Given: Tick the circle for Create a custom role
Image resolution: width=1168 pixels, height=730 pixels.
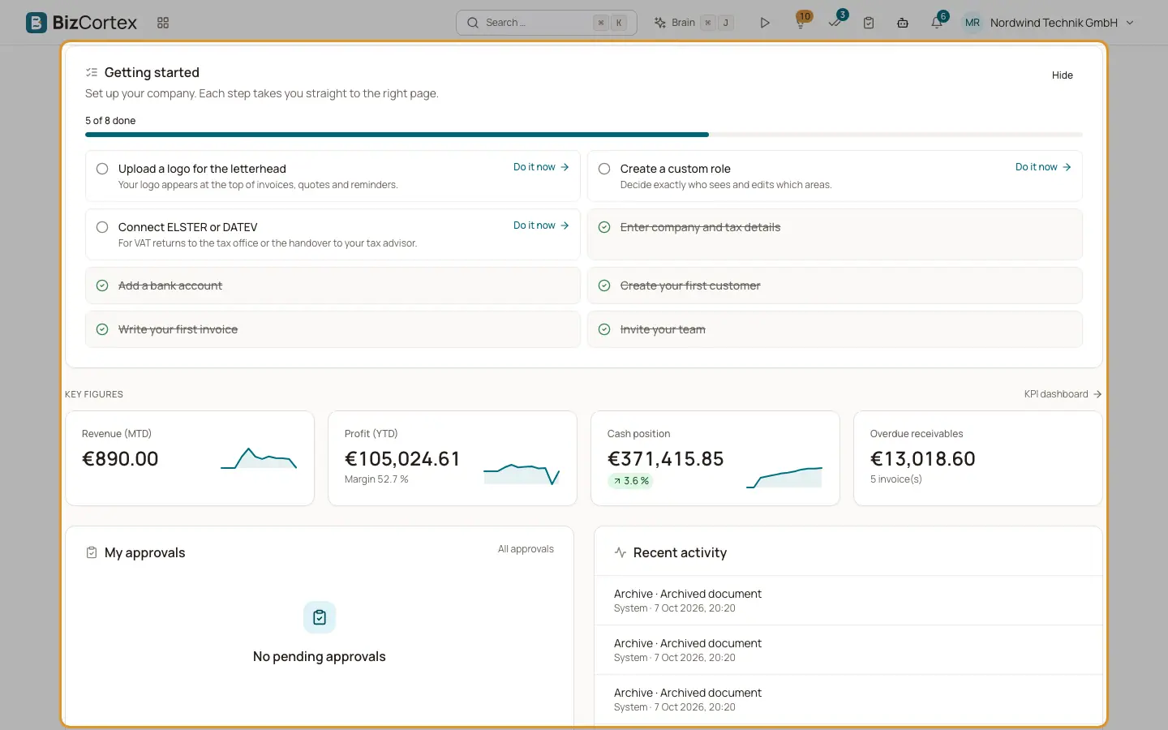Looking at the screenshot, I should 604,169.
